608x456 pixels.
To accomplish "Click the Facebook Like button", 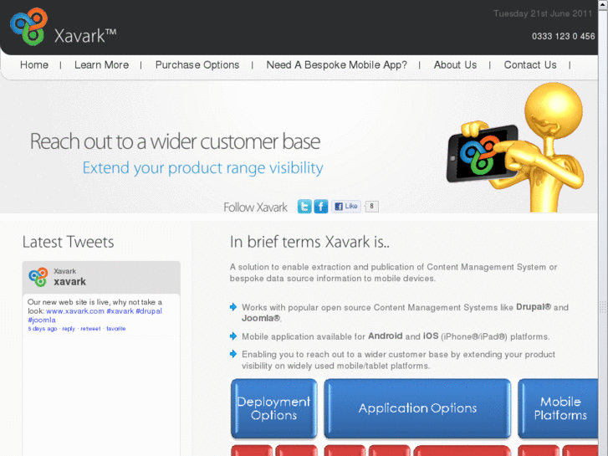I will tap(346, 206).
